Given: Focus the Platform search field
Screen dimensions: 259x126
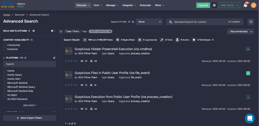Looking at the screenshot, I should point(30,64).
